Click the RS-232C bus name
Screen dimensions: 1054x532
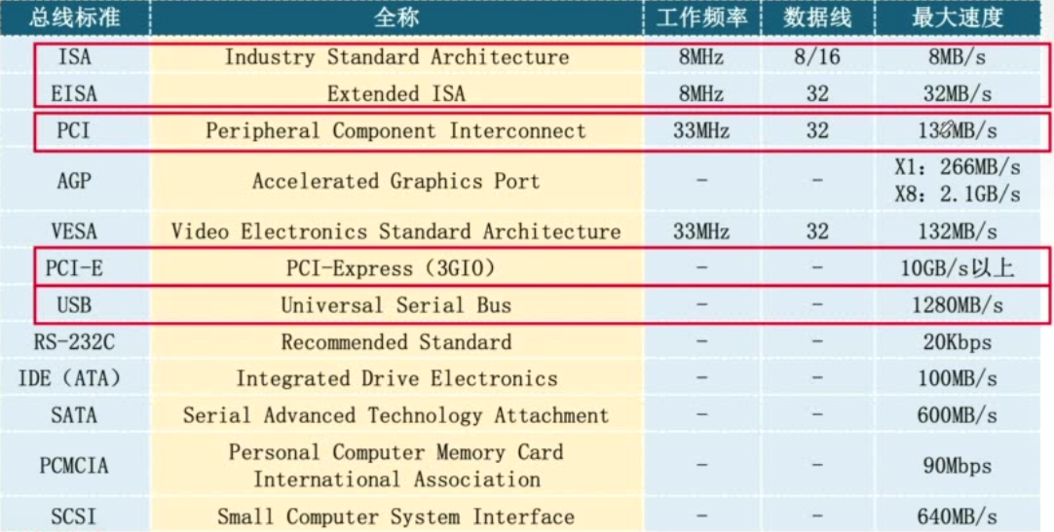point(74,342)
